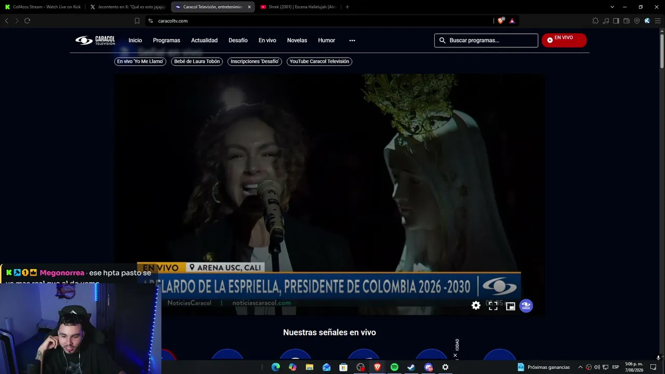Switch the ESP keyboard language indicator

[x=616, y=367]
